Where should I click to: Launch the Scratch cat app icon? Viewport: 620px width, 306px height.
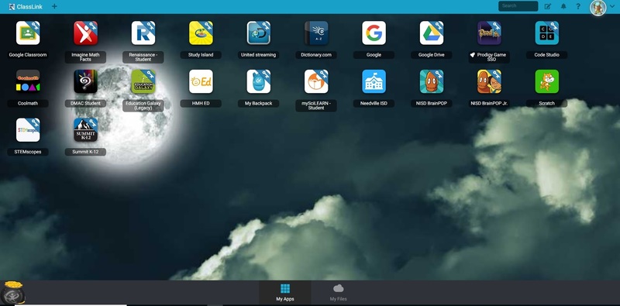coord(547,81)
